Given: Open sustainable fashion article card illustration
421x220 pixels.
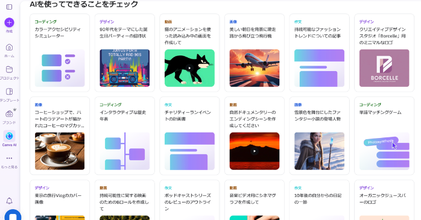Looking at the screenshot, I should pos(319,68).
